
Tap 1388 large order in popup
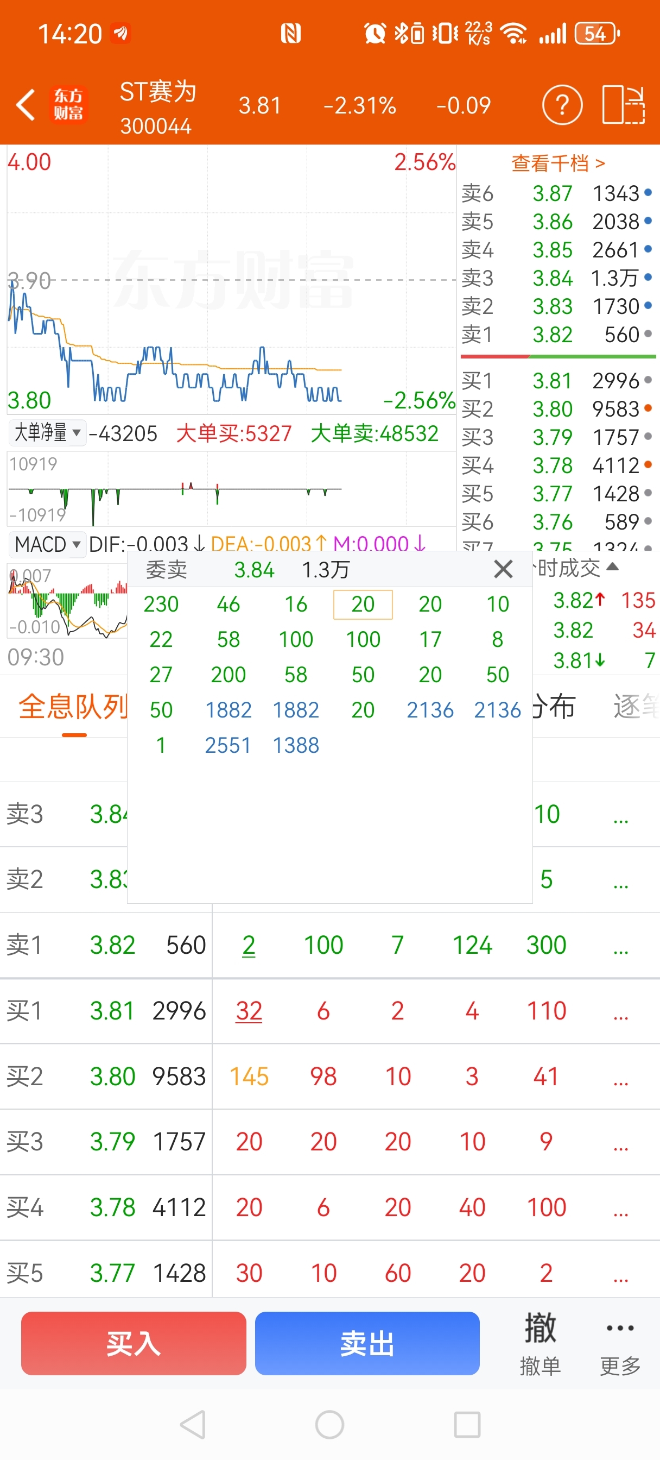pos(296,745)
